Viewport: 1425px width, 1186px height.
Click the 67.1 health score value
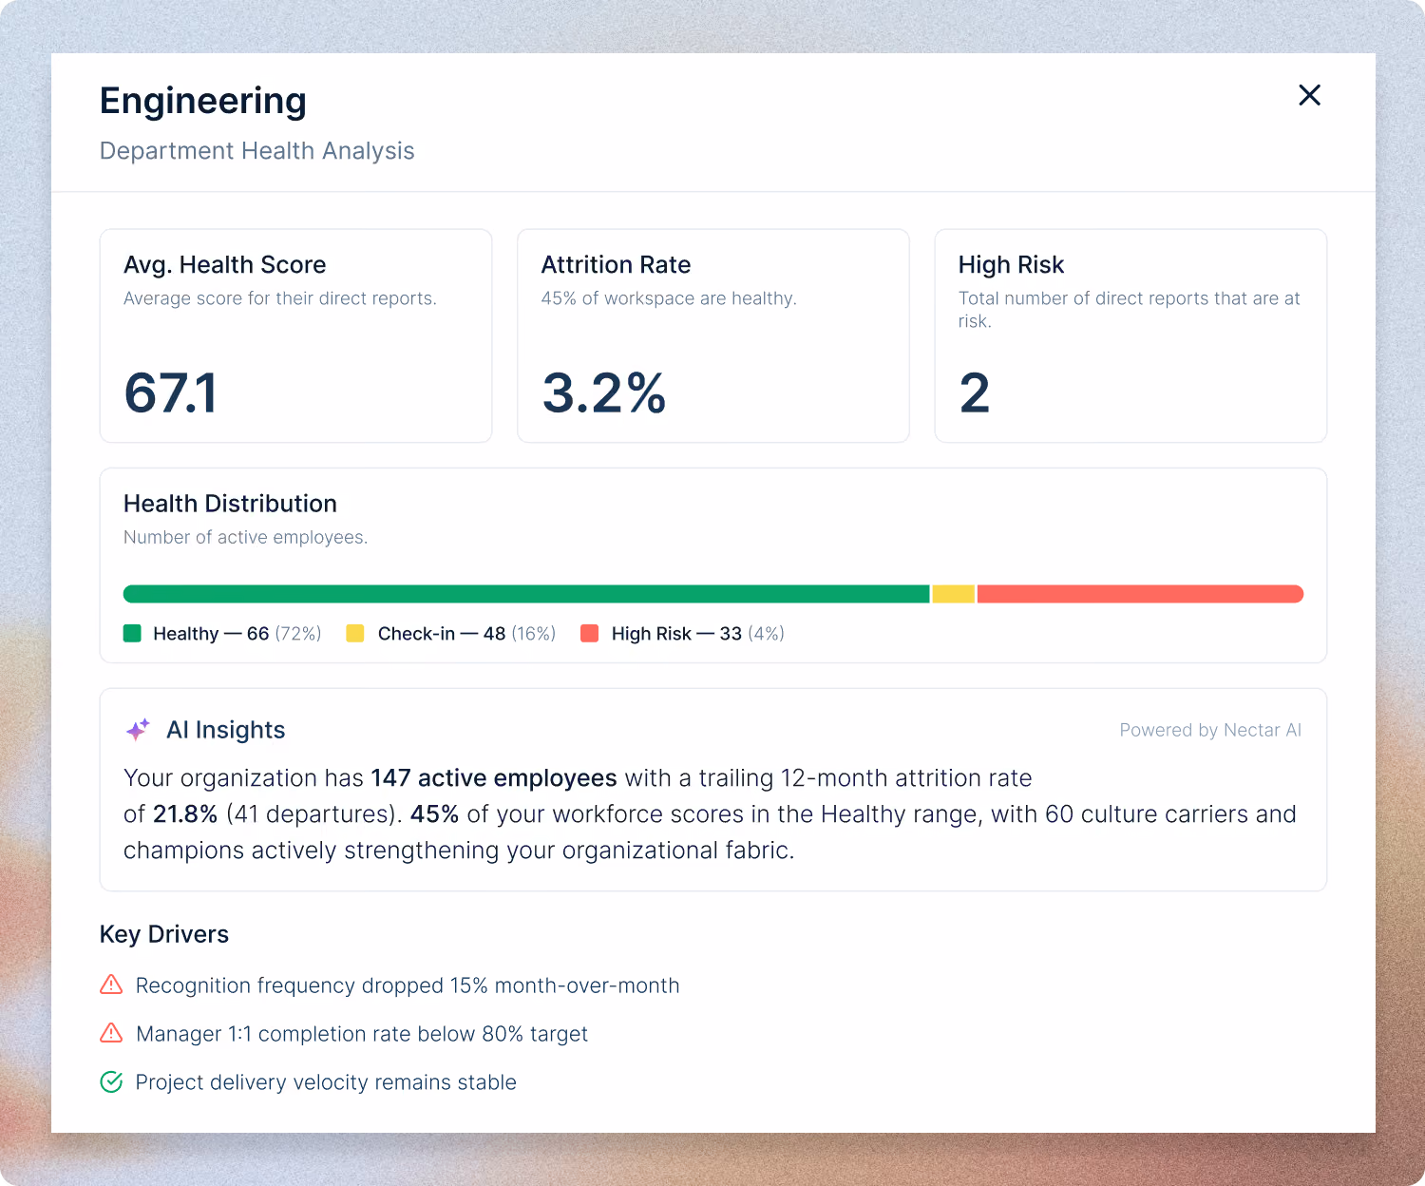pyautogui.click(x=171, y=392)
